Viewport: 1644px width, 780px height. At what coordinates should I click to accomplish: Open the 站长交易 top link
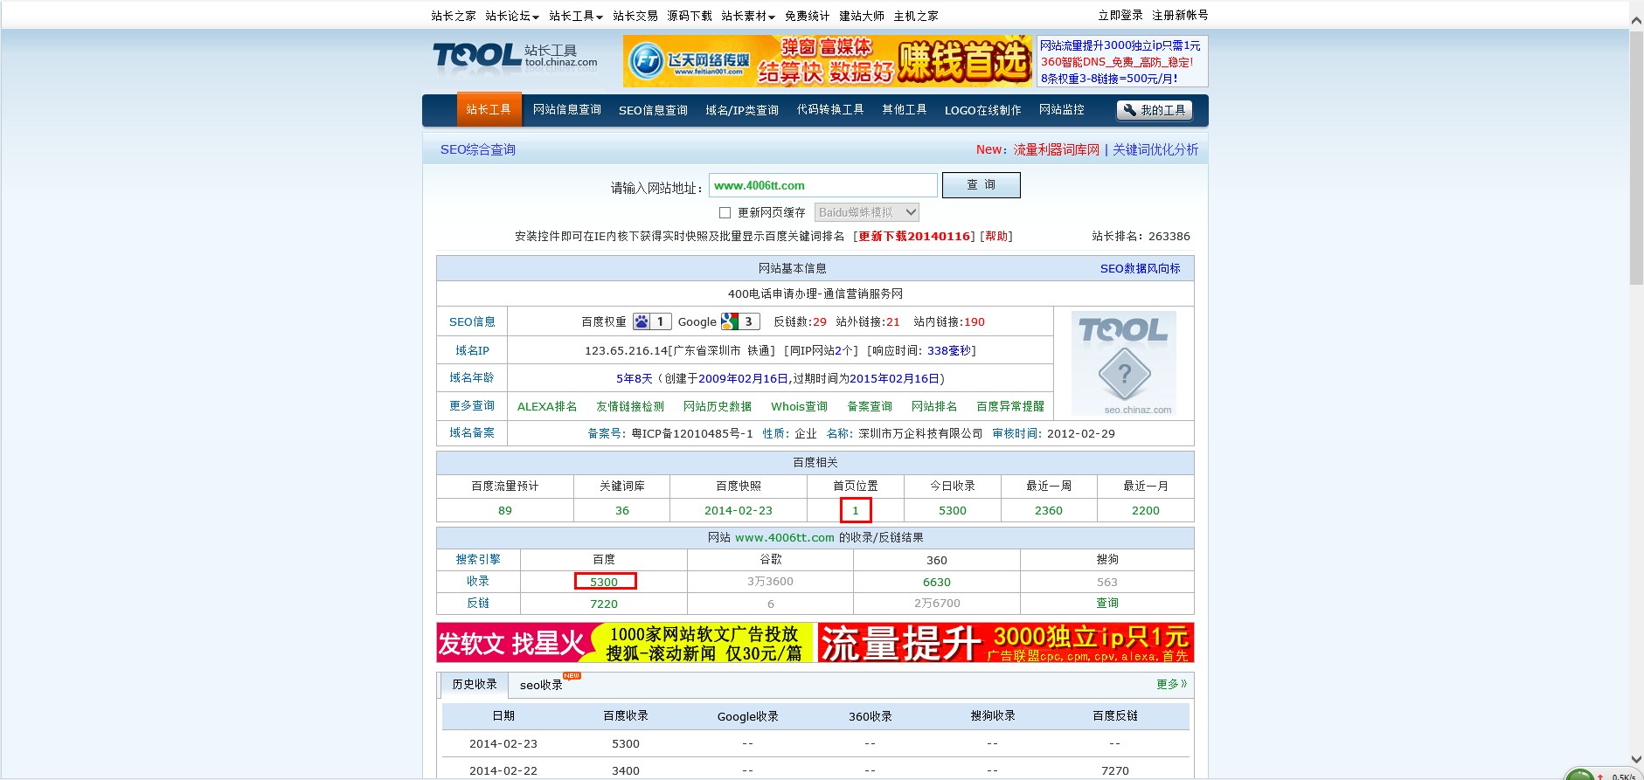click(x=635, y=16)
